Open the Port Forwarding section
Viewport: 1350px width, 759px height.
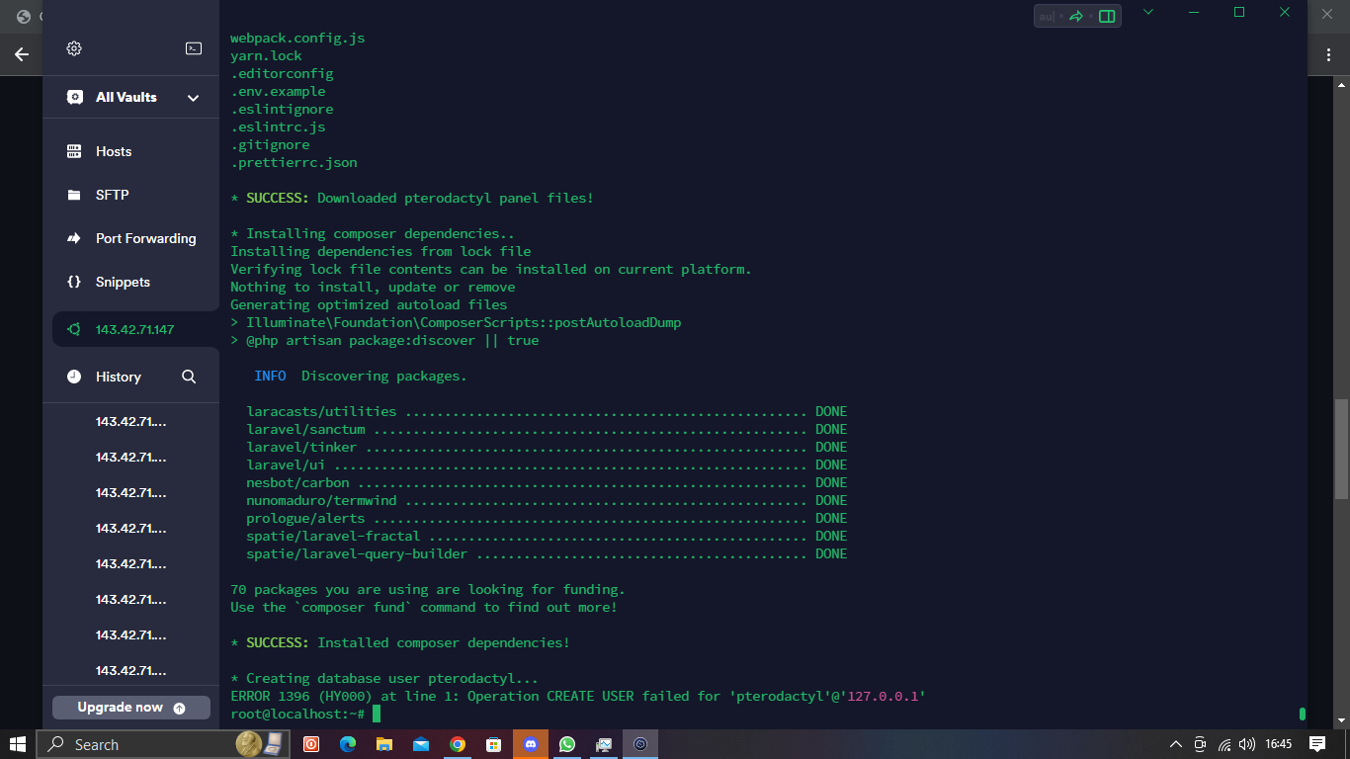pyautogui.click(x=144, y=238)
